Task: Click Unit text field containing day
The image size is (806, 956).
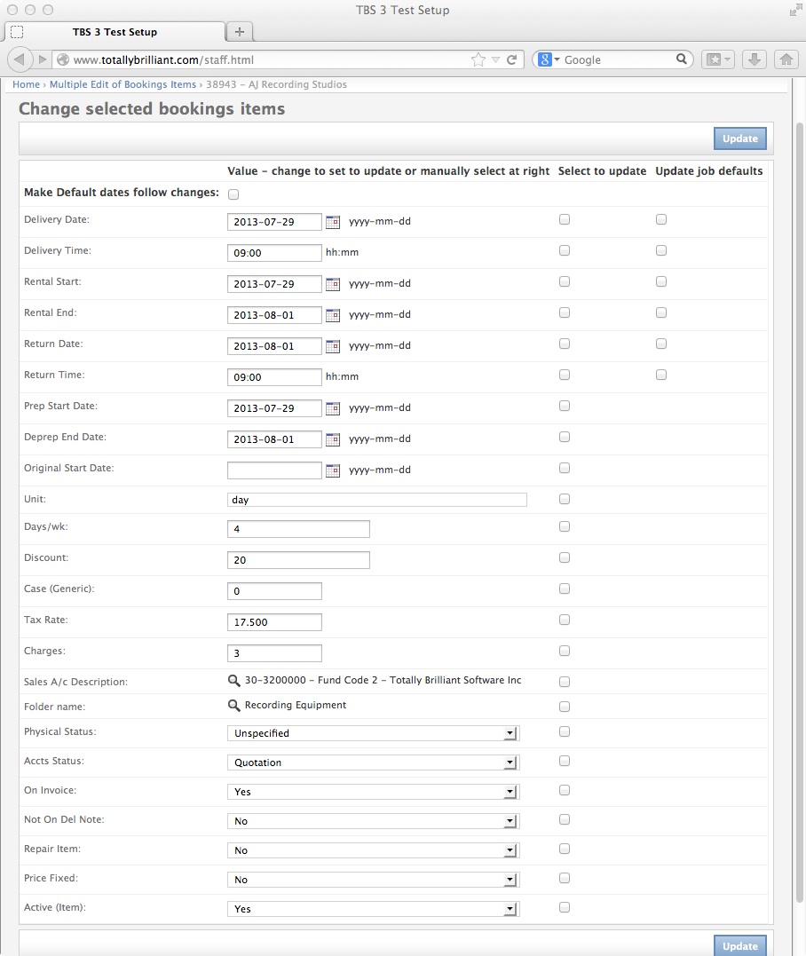Action: [x=376, y=500]
